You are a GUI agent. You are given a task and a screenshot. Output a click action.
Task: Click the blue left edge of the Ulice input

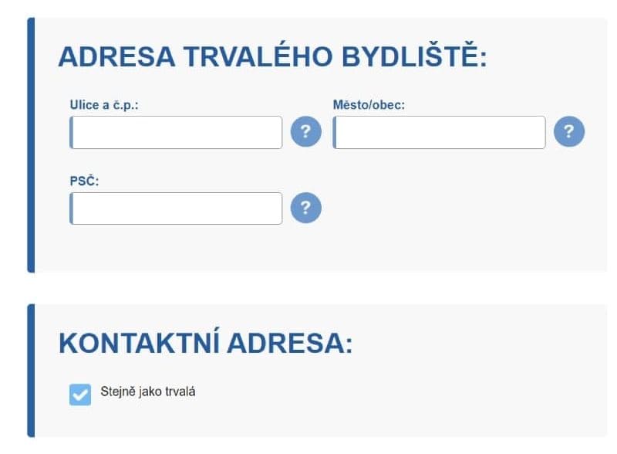(x=71, y=133)
